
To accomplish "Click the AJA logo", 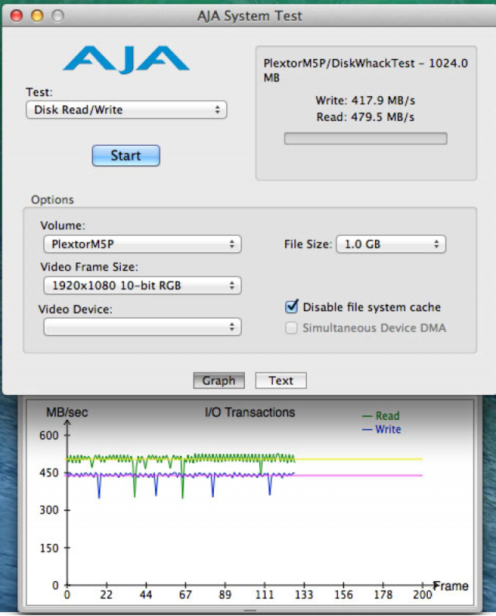I will click(x=126, y=60).
